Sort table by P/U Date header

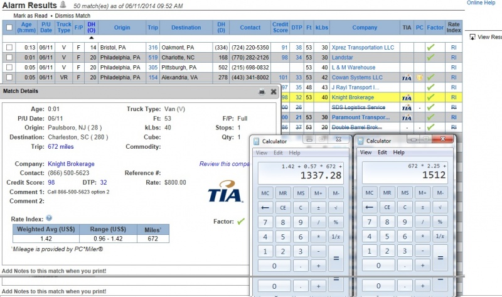point(46,27)
